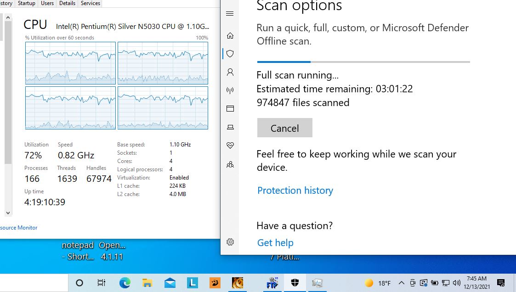
Task: Open the Windows Security hamburger menu
Action: click(x=230, y=13)
